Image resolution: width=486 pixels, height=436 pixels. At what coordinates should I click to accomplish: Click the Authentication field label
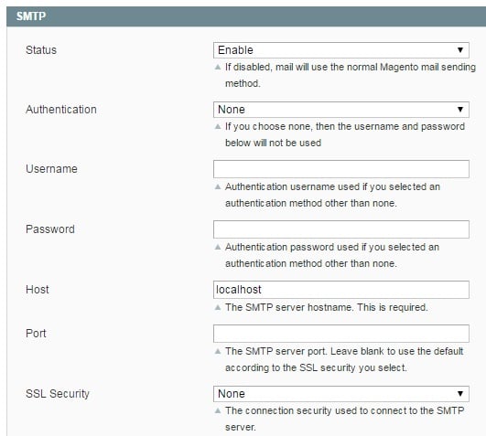point(61,110)
